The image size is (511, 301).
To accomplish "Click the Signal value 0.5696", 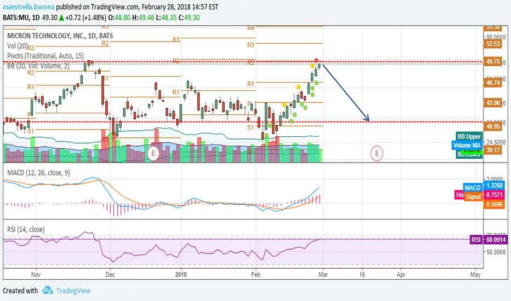I will (x=494, y=204).
